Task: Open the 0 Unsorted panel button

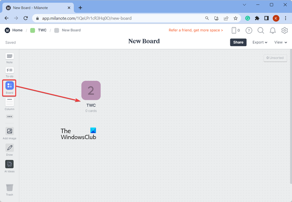Action: point(275,58)
